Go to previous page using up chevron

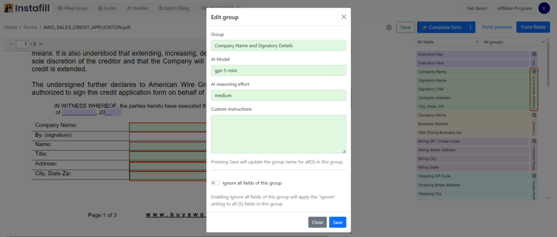[x=10, y=43]
